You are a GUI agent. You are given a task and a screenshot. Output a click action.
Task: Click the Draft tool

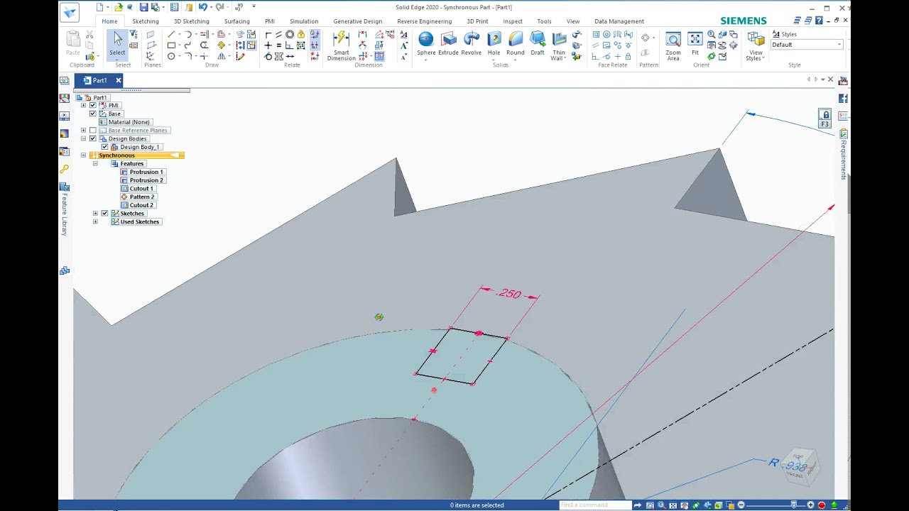point(538,43)
